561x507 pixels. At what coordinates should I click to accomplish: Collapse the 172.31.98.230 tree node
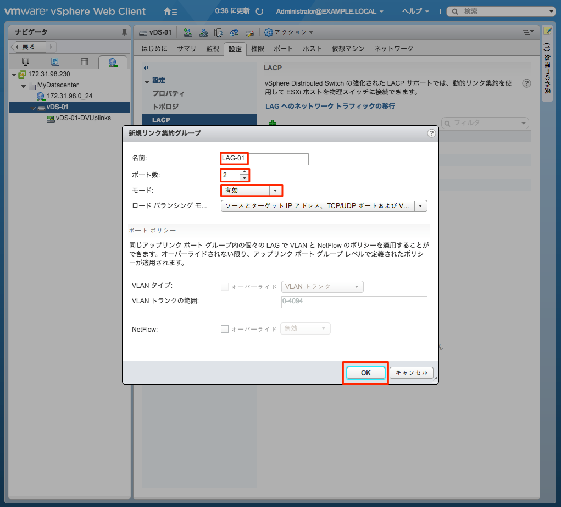tap(14, 75)
